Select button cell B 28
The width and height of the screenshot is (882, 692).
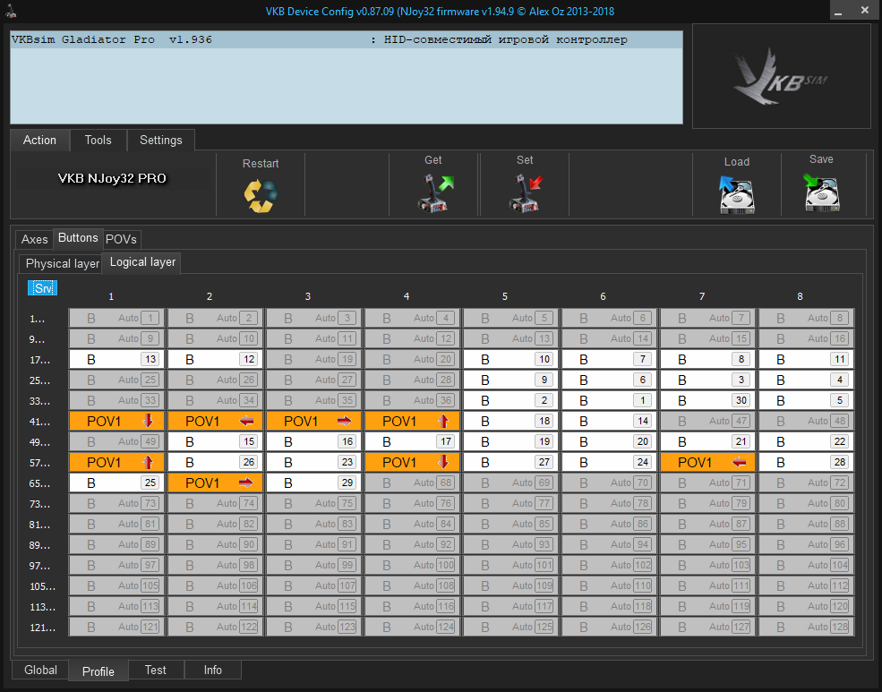(x=806, y=462)
